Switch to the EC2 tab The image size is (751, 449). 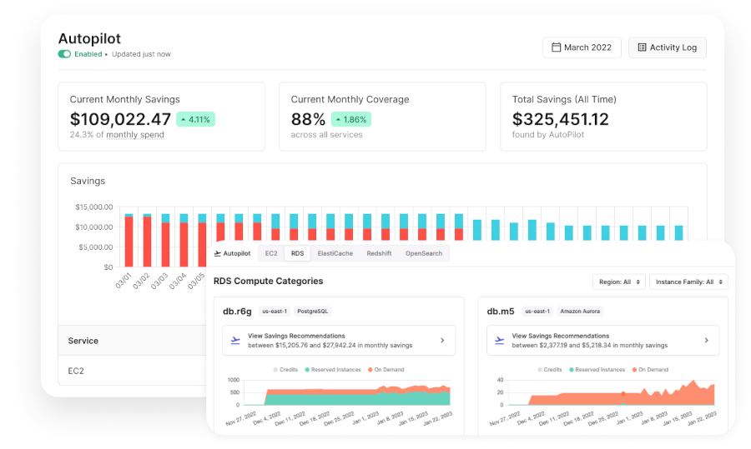pyautogui.click(x=271, y=253)
